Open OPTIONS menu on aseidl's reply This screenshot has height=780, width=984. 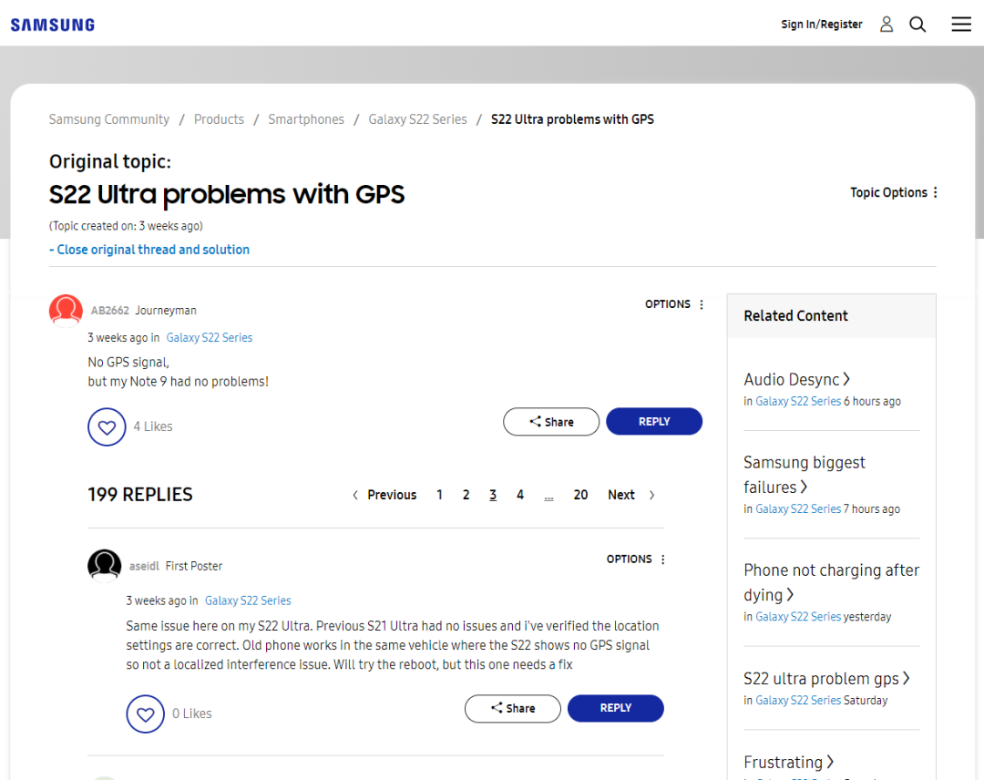pyautogui.click(x=636, y=559)
